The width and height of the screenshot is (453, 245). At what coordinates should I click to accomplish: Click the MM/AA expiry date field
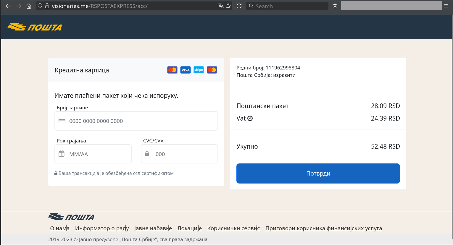click(93, 154)
